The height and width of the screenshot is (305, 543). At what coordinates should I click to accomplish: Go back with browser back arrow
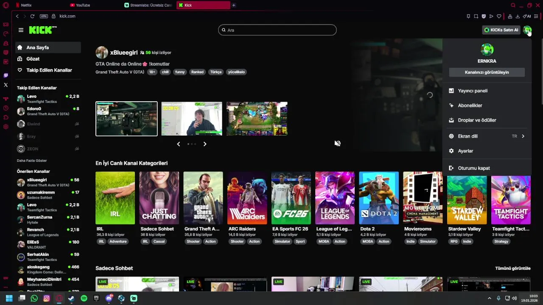(17, 16)
